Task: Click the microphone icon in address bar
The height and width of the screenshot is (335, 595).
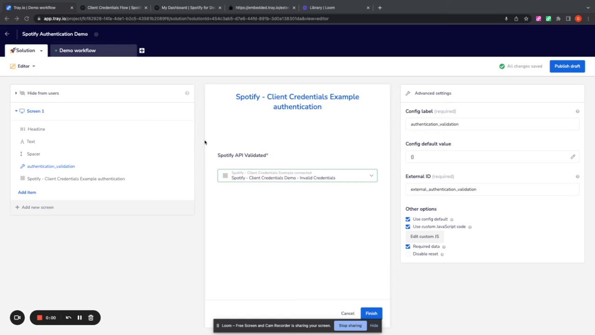Action: point(506,19)
